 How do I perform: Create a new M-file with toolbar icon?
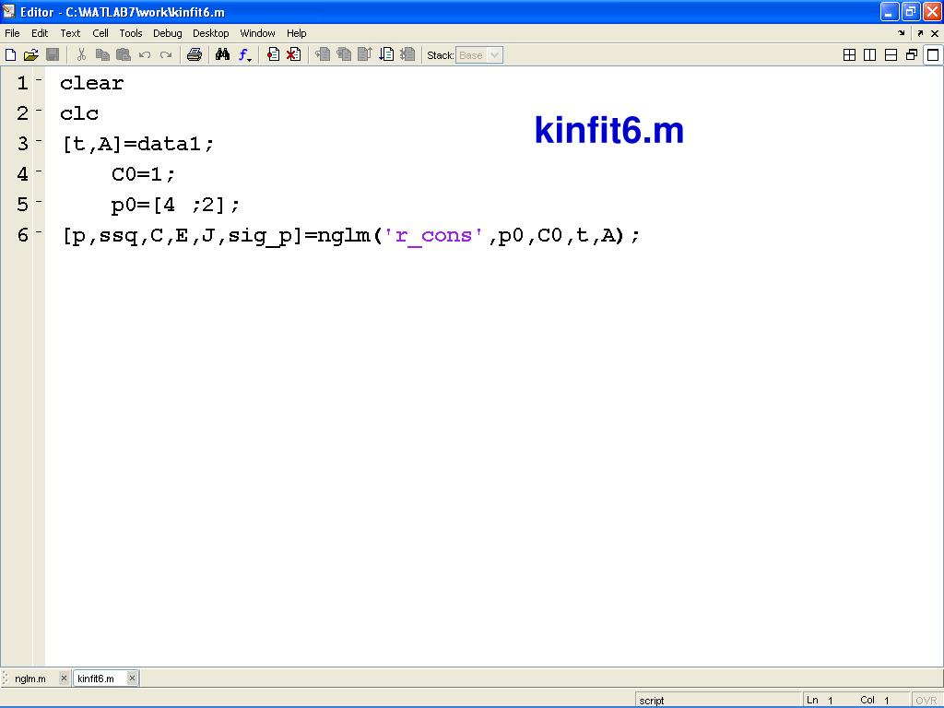click(x=10, y=55)
